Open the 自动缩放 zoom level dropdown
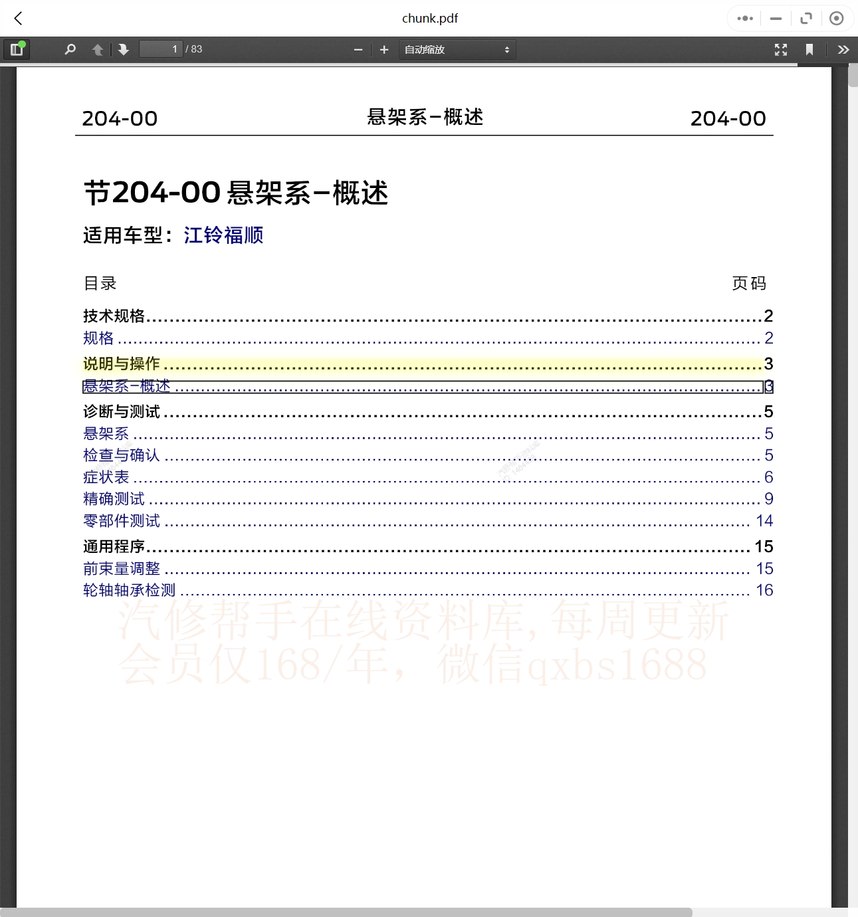Image resolution: width=858 pixels, height=917 pixels. coord(457,49)
